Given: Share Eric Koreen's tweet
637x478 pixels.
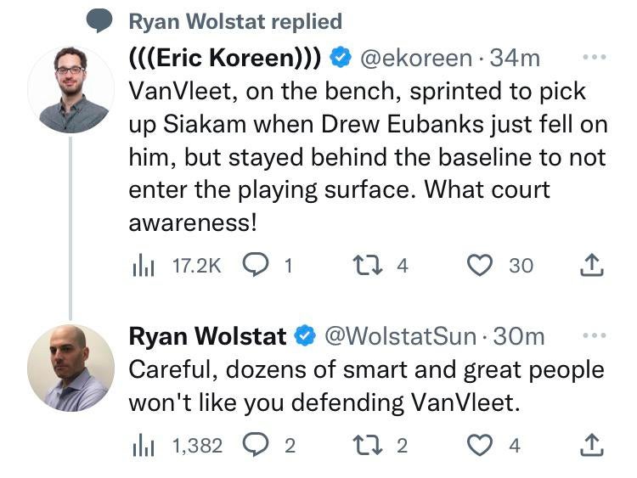Looking at the screenshot, I should point(591,266).
